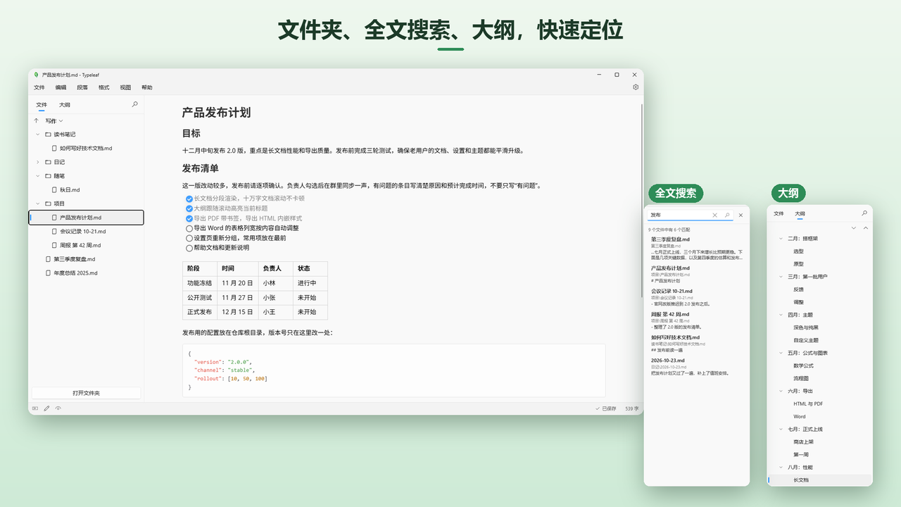Check 导出 Word 的表格列宽 task checkbox
The image size is (901, 507).
click(189, 228)
